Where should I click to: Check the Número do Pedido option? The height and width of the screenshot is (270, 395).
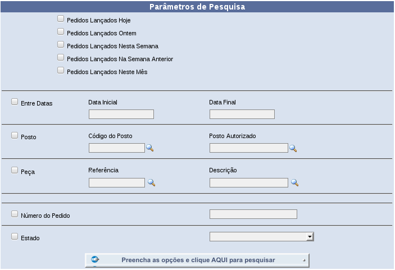coord(15,214)
